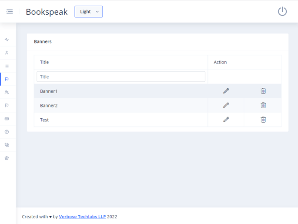Open the card sidebar icon
This screenshot has height=224, width=298.
pos(7,119)
